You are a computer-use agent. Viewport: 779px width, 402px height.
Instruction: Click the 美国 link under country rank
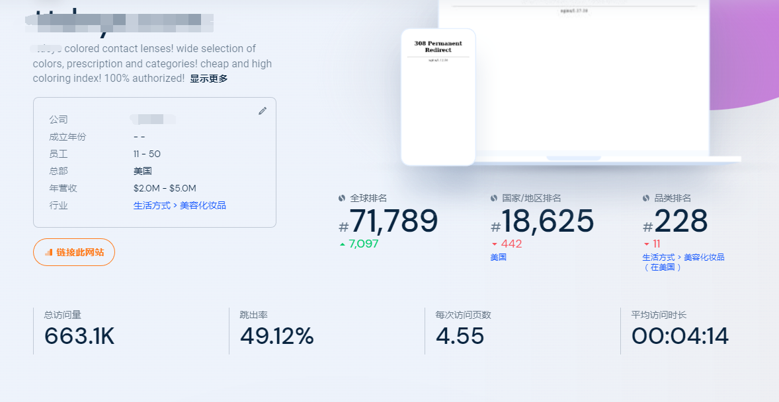point(499,257)
